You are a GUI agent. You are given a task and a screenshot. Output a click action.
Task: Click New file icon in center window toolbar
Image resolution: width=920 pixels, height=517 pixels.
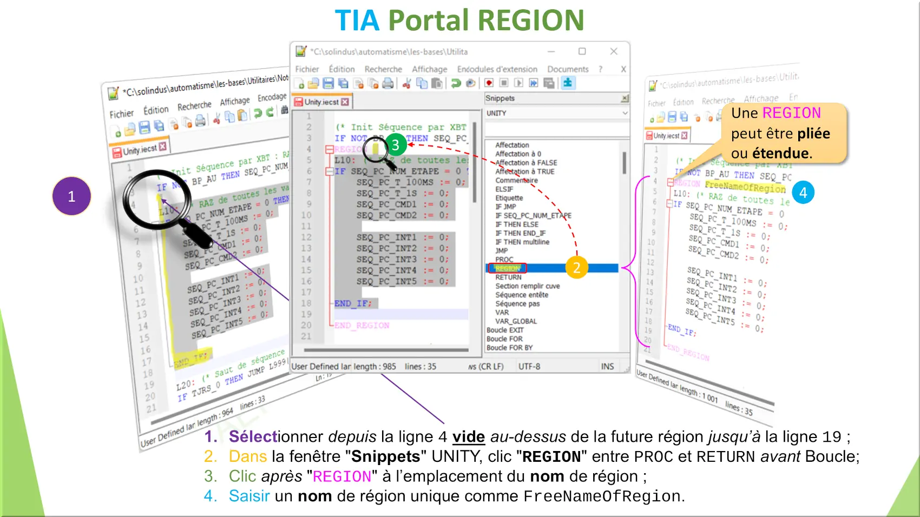(300, 83)
